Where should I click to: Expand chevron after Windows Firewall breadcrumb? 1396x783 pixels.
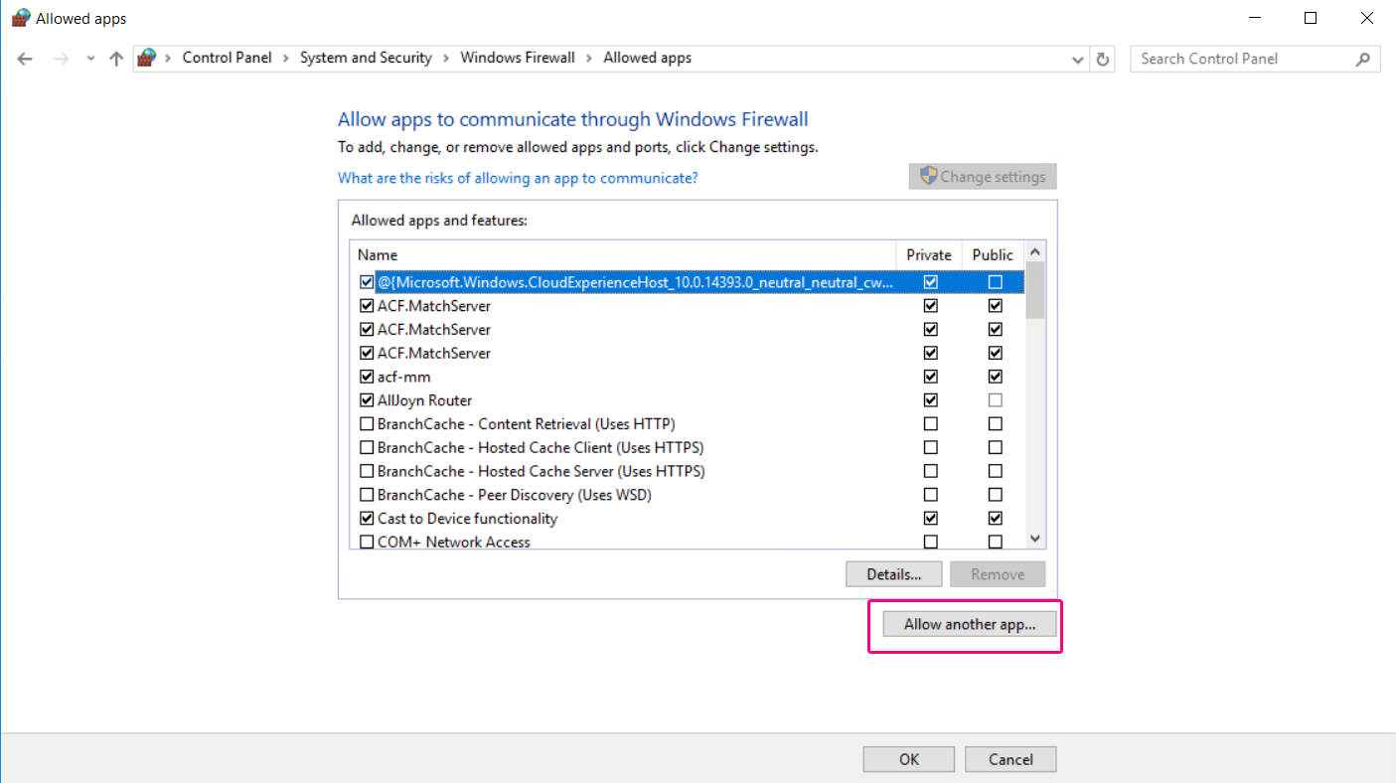(589, 58)
